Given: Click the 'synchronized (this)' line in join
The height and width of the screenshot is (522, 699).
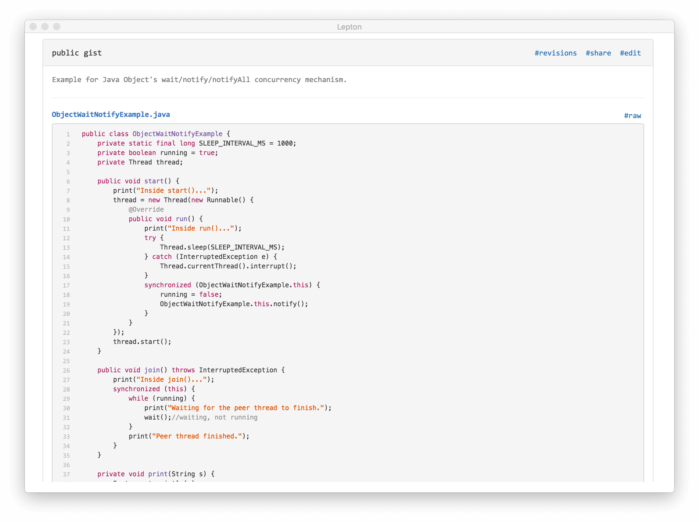Looking at the screenshot, I should (x=154, y=389).
